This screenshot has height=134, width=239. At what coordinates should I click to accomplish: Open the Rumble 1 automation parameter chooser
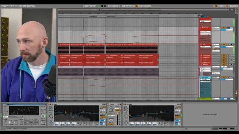coord(205,34)
